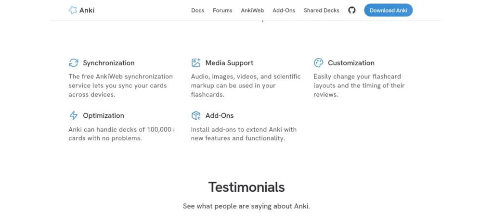
Task: Click the Synchronization arrows icon
Action: pyautogui.click(x=73, y=63)
